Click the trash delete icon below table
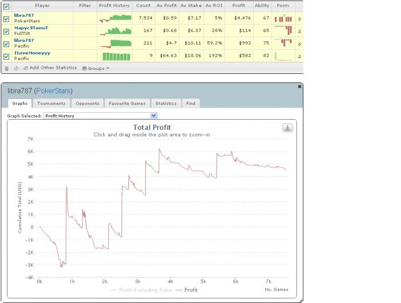This screenshot has height=303, width=401. point(7,68)
